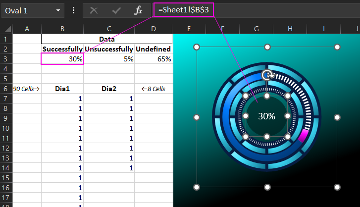Select the Unsuccessfully header cell
The width and height of the screenshot is (360, 207).
[109, 49]
